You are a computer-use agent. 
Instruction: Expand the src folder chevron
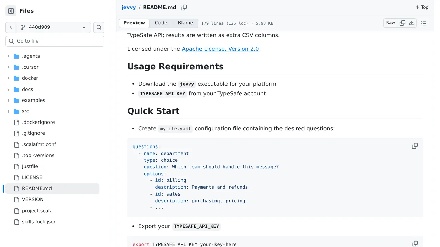8,111
